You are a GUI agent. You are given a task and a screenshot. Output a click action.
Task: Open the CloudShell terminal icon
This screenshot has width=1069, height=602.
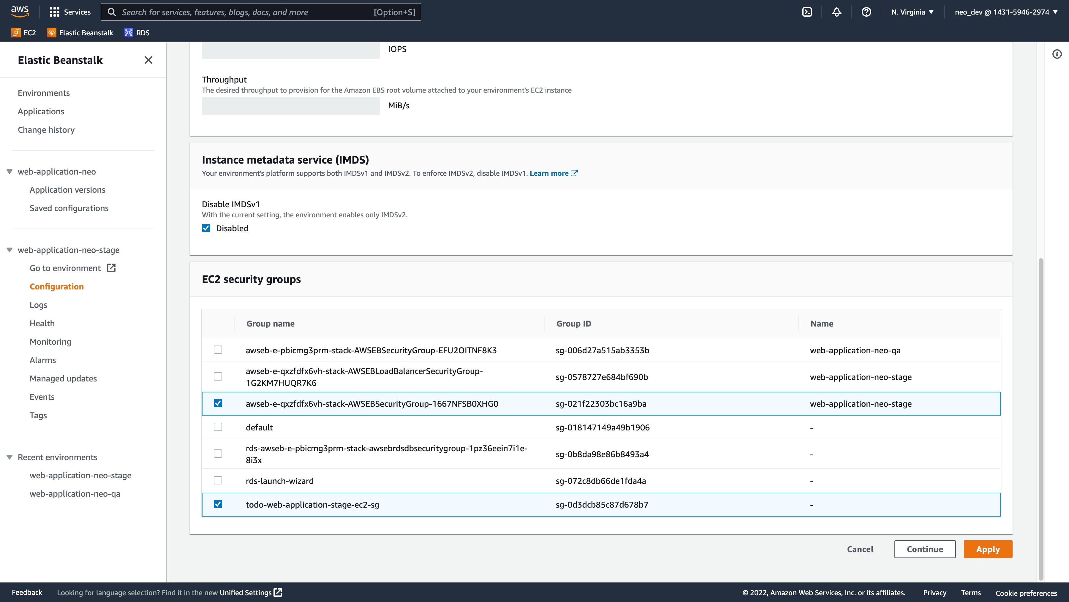(x=807, y=12)
